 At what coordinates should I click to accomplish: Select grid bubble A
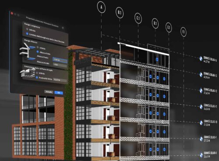point(101,7)
